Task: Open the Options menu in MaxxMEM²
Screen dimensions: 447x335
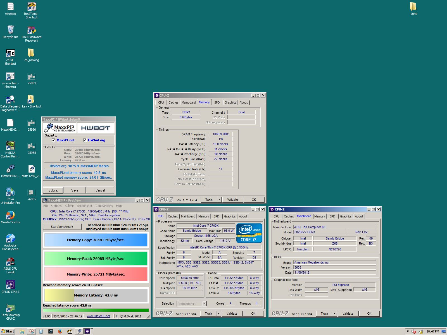Action: pos(56,206)
